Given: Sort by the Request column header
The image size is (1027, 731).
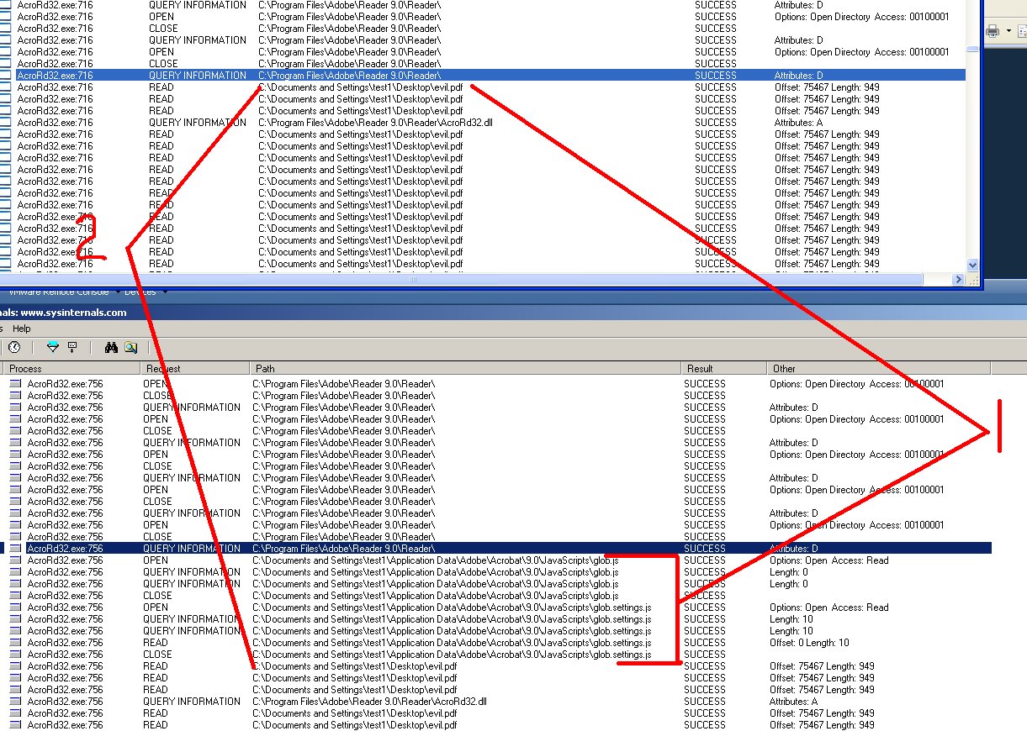Looking at the screenshot, I should [x=195, y=368].
